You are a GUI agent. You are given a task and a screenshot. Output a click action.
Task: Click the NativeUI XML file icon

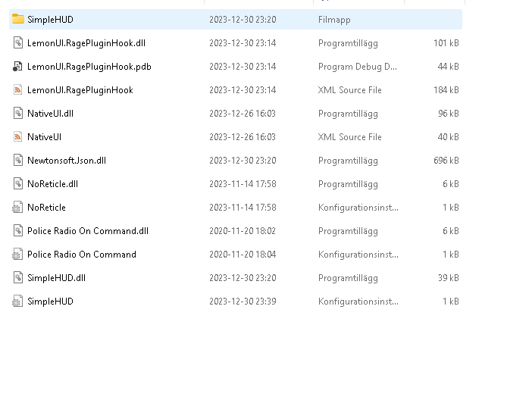(x=18, y=137)
